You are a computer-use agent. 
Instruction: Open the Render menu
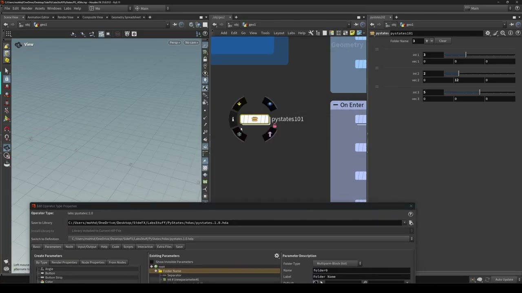[x=27, y=8]
